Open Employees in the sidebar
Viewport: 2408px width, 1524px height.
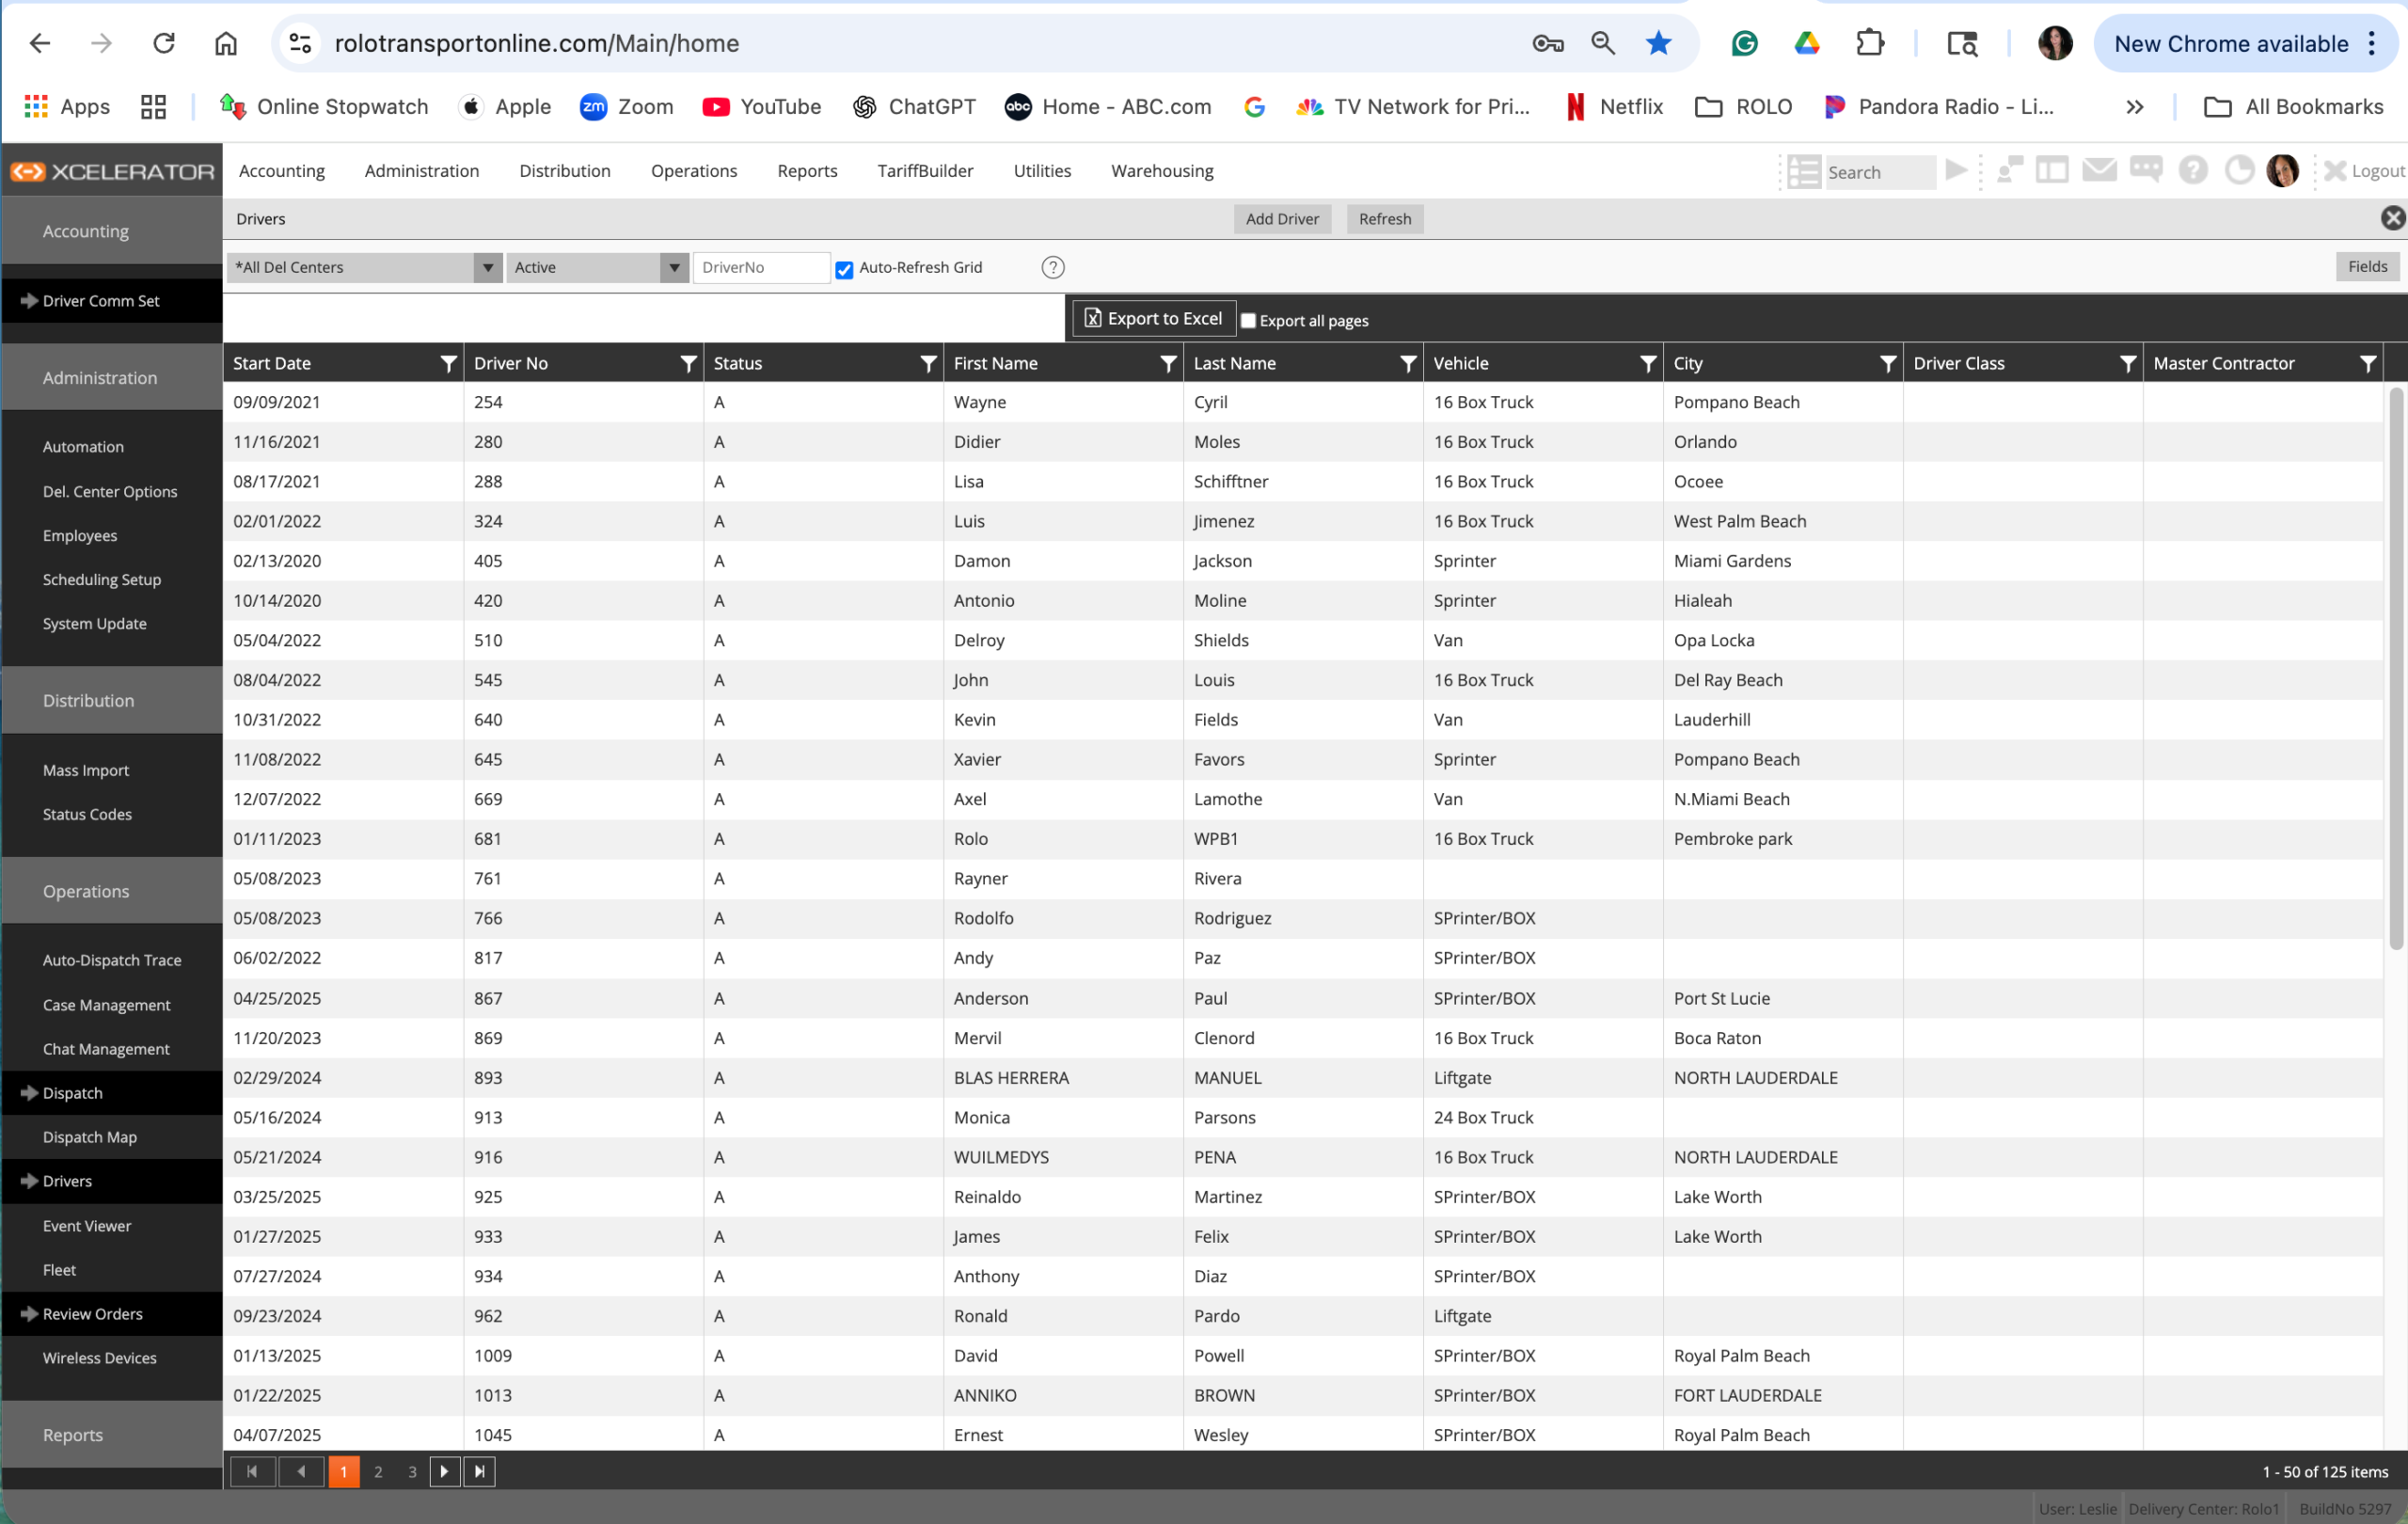112,535
